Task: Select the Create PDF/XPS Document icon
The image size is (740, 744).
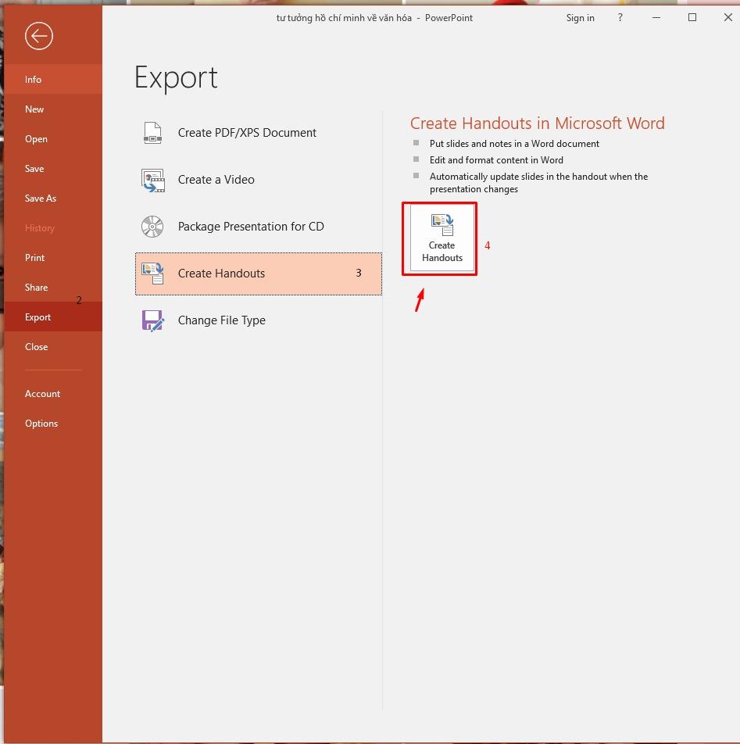Action: 152,132
